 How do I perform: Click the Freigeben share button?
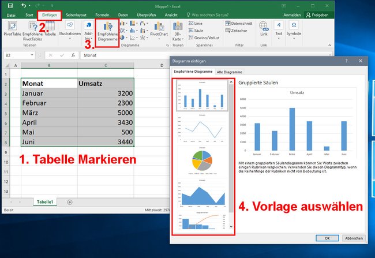tap(317, 15)
